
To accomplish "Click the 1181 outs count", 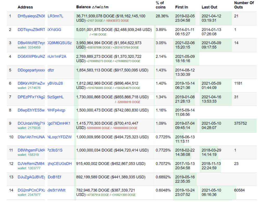I will pyautogui.click(x=238, y=83).
